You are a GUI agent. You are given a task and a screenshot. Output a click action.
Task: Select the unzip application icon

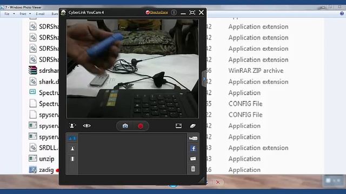pyautogui.click(x=33, y=158)
